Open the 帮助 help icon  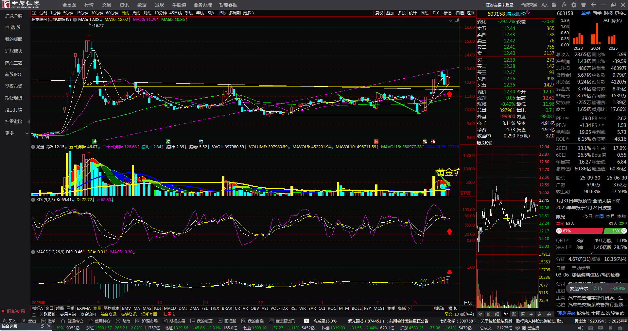coord(123,321)
